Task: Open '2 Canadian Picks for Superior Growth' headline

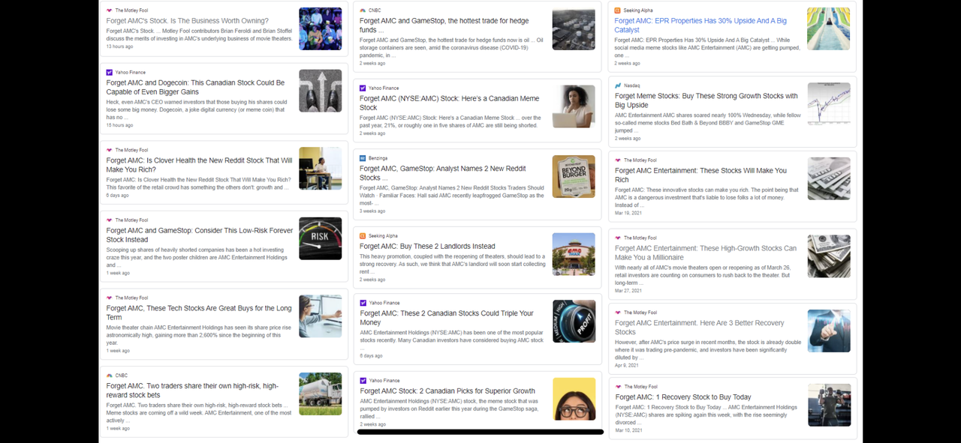Action: (447, 391)
